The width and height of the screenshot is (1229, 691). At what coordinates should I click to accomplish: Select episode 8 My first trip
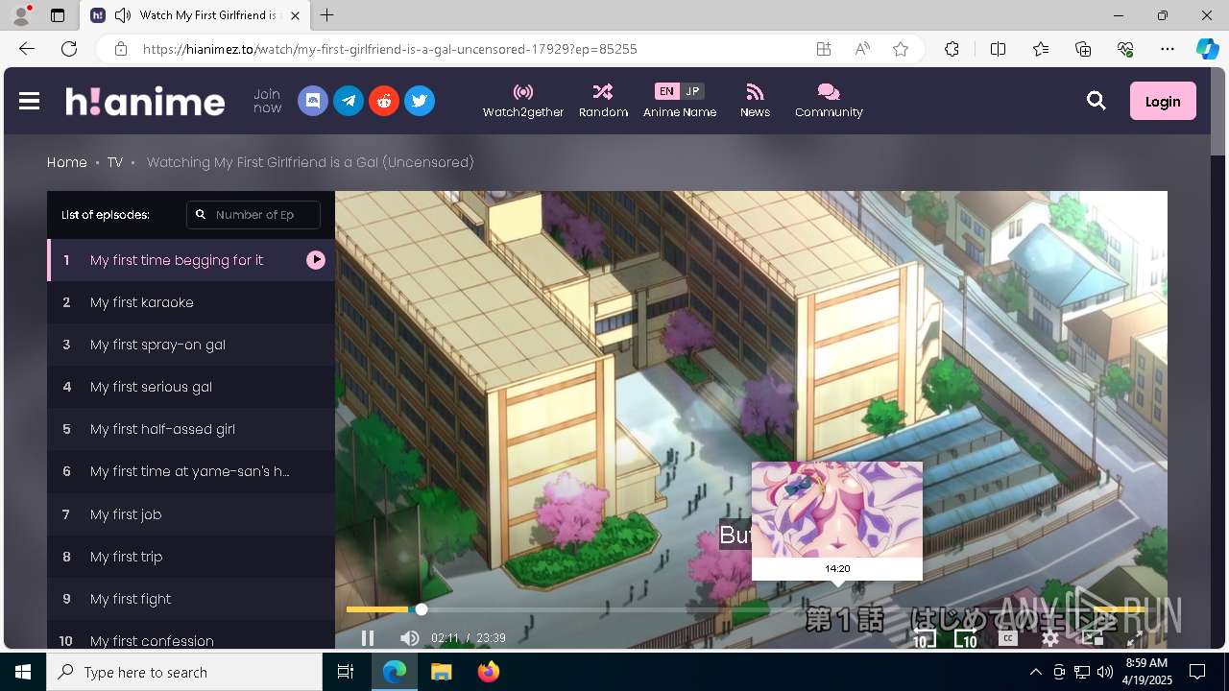(x=191, y=557)
